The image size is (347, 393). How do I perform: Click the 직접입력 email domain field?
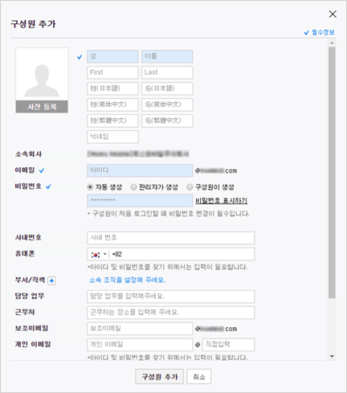click(x=228, y=345)
